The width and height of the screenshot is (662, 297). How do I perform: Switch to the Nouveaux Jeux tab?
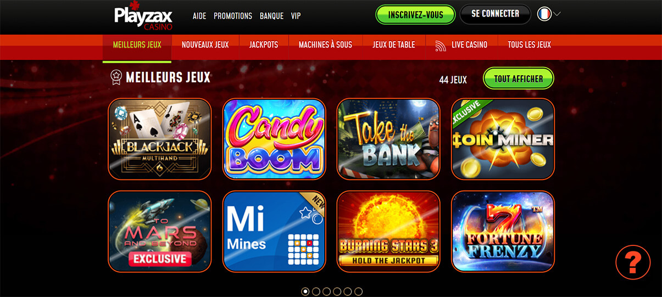[205, 45]
